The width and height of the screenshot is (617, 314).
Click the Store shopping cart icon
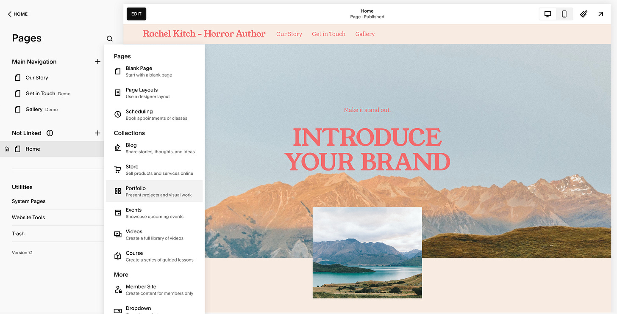[x=118, y=170]
